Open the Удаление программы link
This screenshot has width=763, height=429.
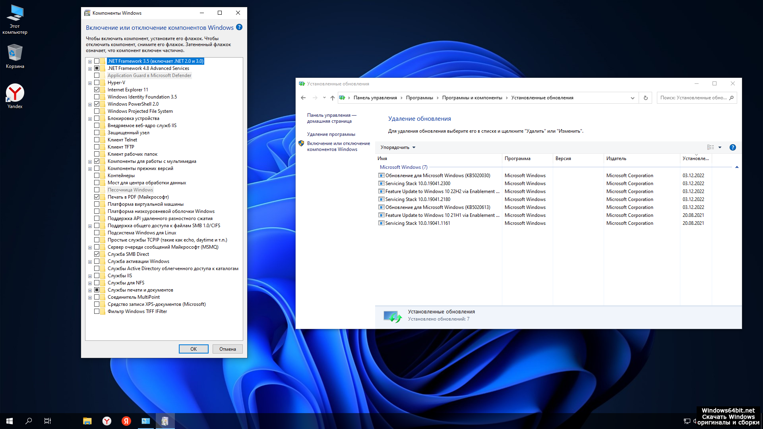[x=331, y=134]
